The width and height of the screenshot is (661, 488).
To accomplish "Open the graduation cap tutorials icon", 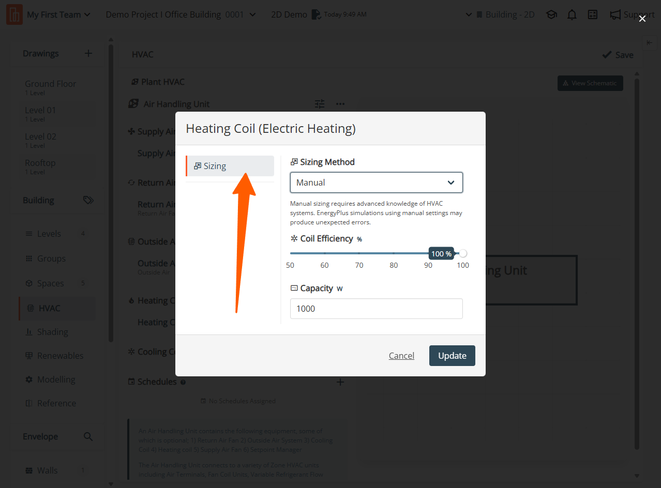I will tap(551, 14).
